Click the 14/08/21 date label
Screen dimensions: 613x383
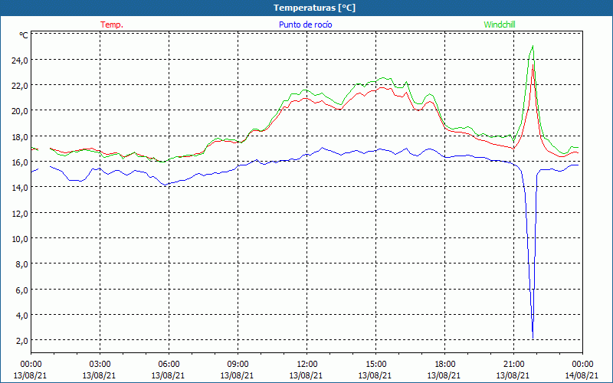click(582, 375)
